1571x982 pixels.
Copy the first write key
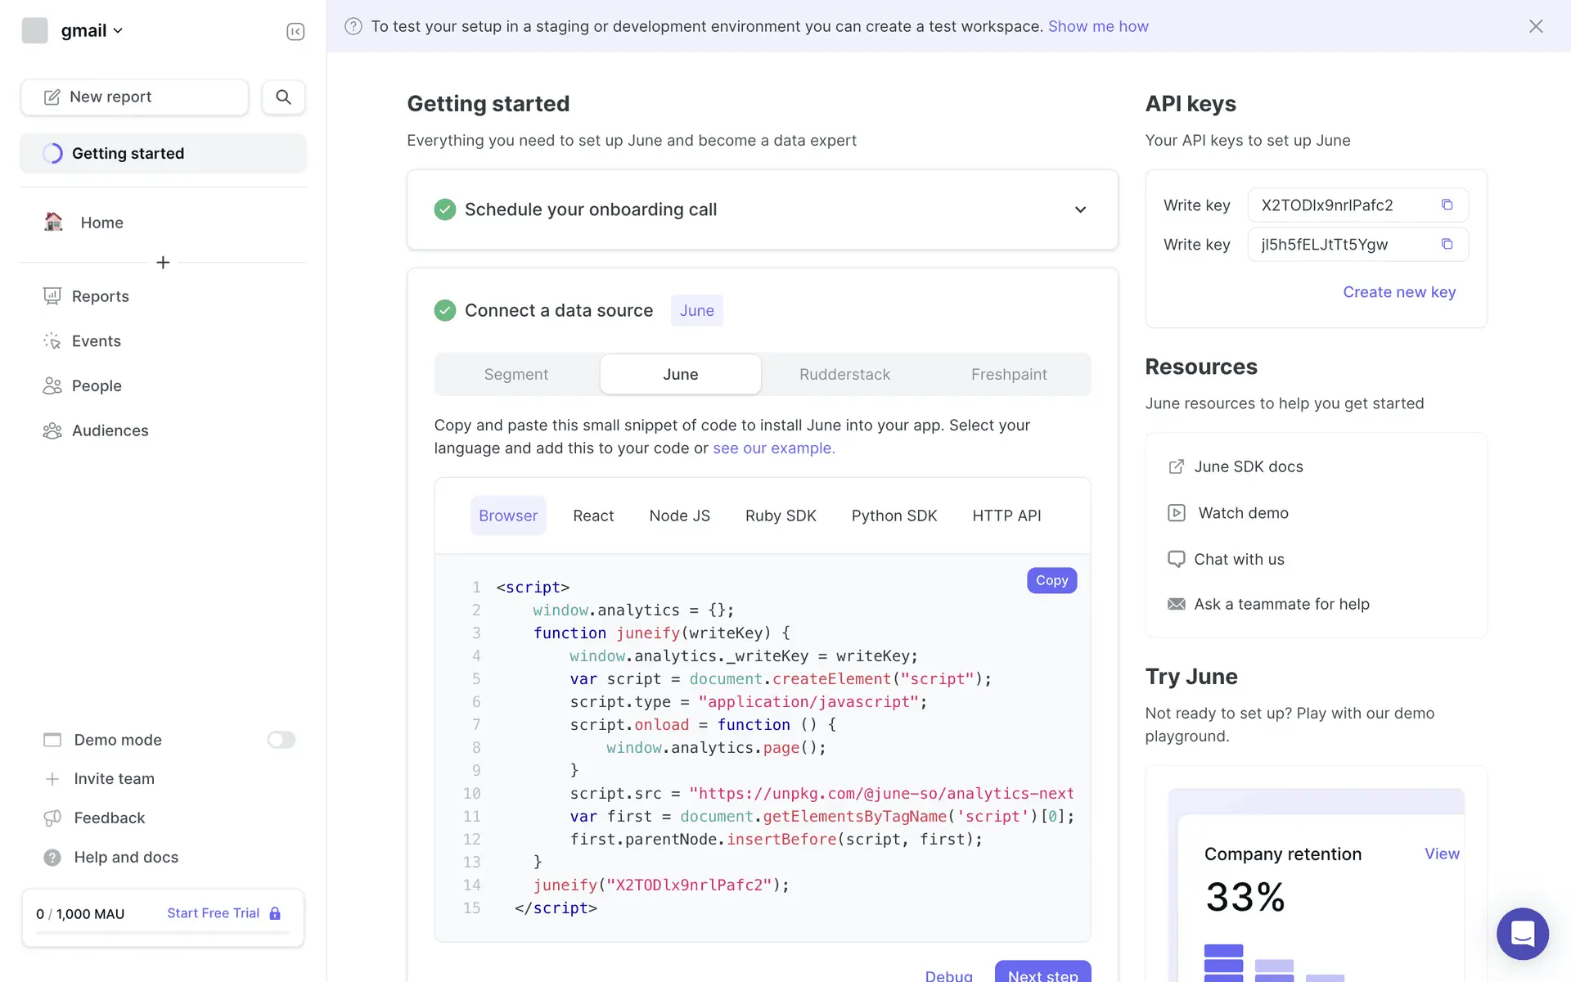(1447, 205)
